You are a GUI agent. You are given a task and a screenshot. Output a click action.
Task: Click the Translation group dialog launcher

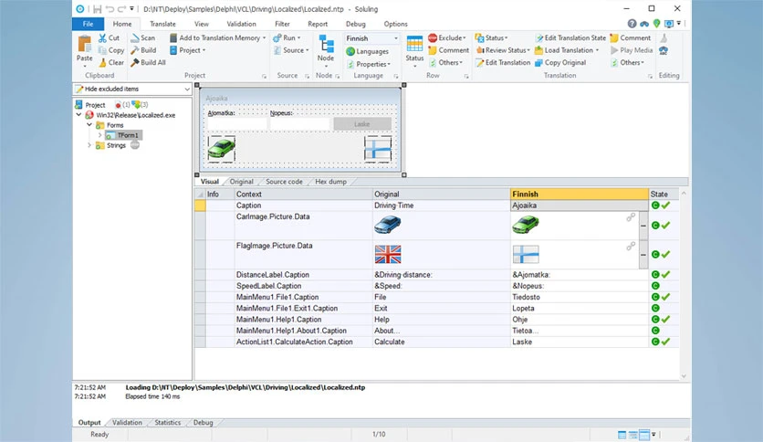(x=650, y=77)
